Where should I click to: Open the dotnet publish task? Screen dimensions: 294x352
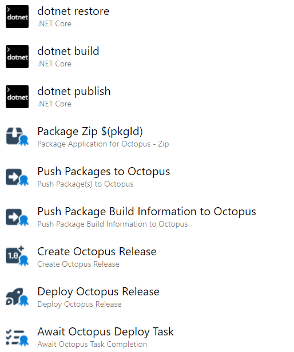[74, 92]
